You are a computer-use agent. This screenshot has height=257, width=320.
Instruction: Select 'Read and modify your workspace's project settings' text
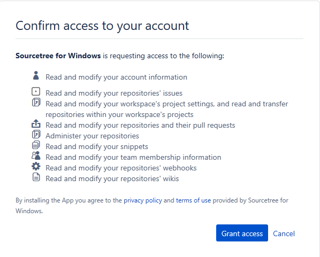coord(130,104)
